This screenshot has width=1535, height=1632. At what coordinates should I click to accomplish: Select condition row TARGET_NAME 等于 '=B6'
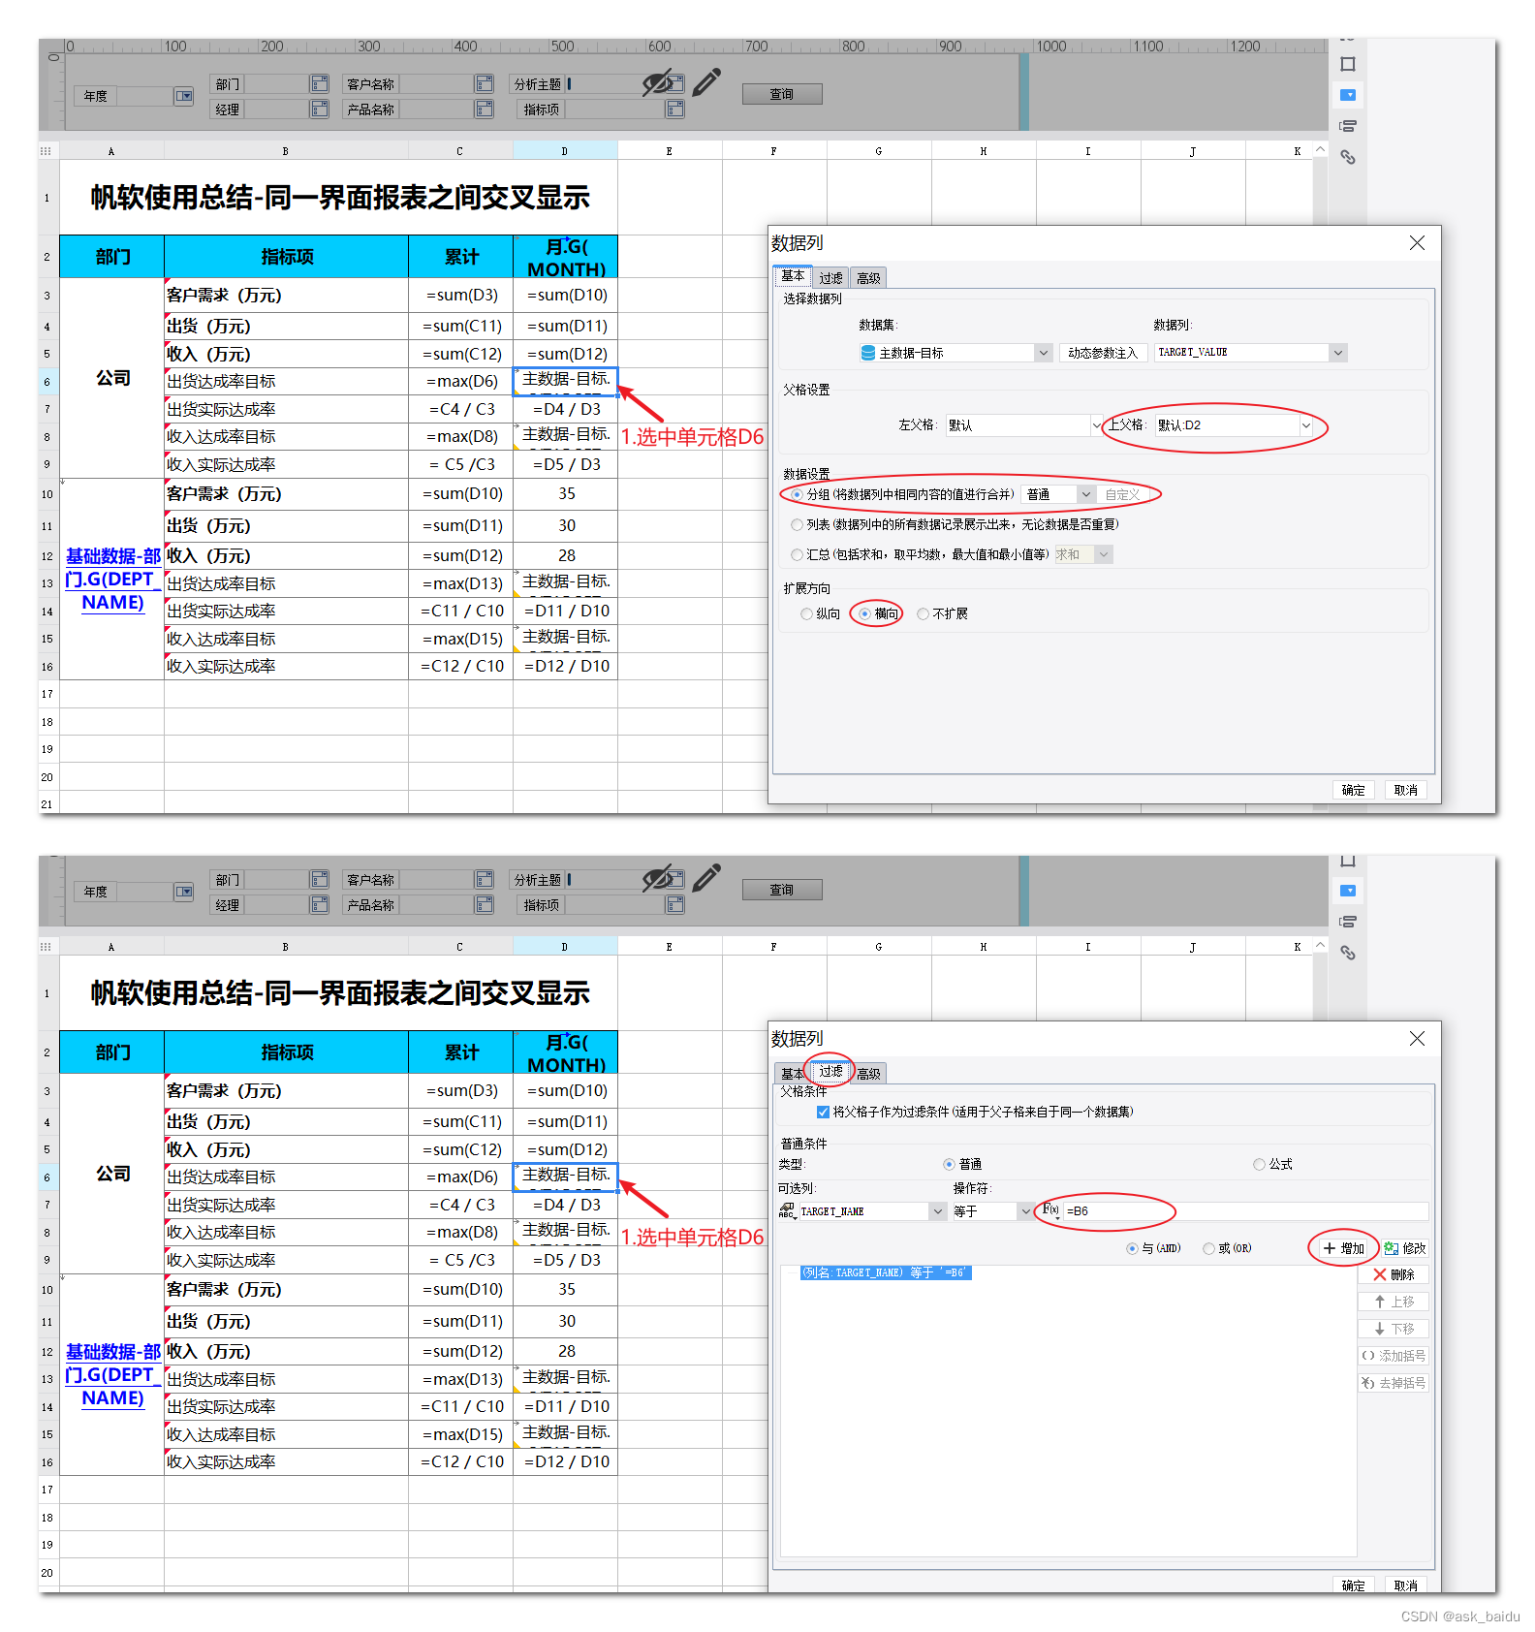(885, 1272)
